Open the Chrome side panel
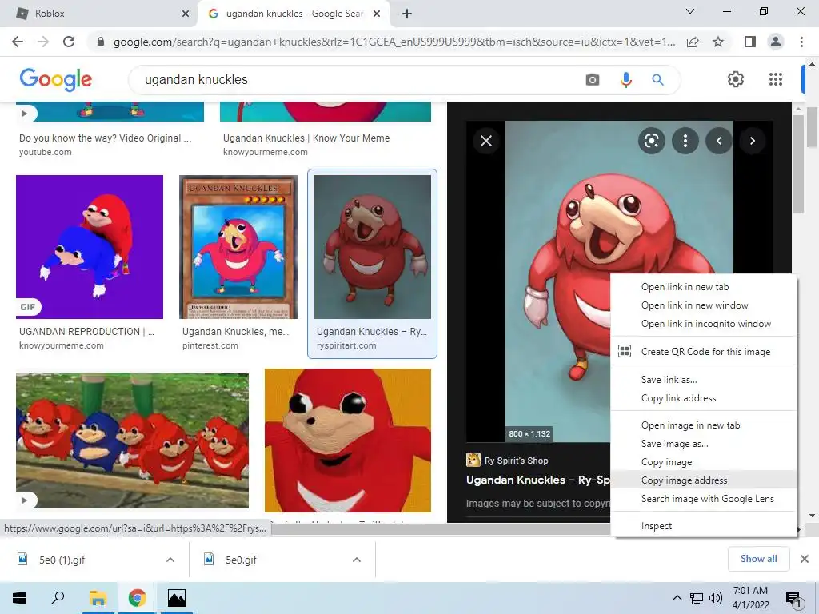Image resolution: width=819 pixels, height=614 pixels. 750,42
